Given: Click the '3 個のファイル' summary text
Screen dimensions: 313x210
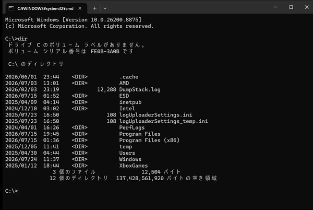Looking at the screenshot, I should click(74, 172).
